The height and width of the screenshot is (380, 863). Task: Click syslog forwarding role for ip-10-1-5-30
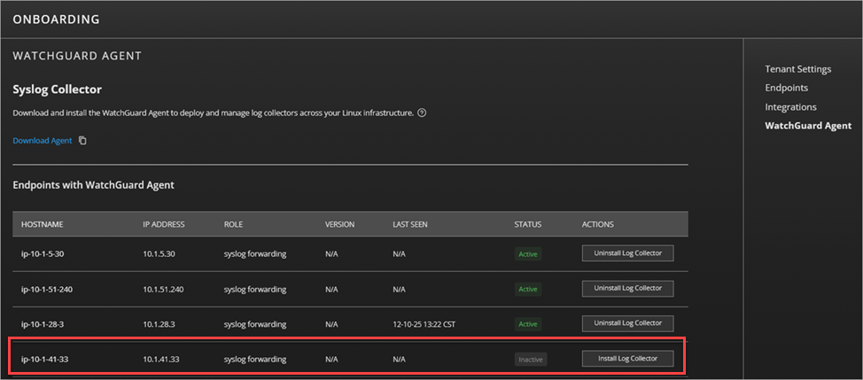255,254
